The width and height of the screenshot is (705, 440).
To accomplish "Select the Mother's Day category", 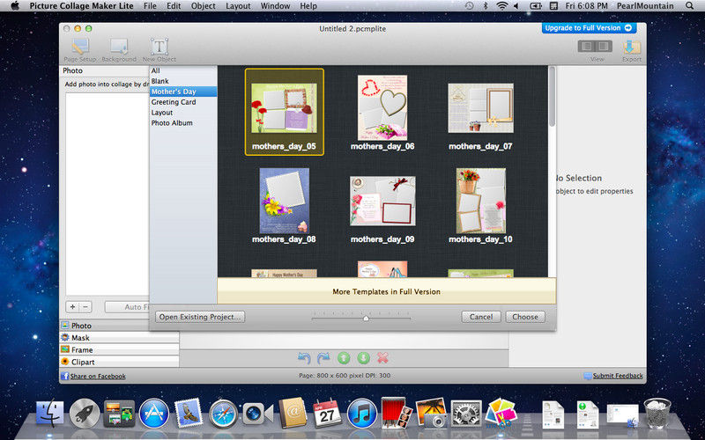I will [183, 92].
